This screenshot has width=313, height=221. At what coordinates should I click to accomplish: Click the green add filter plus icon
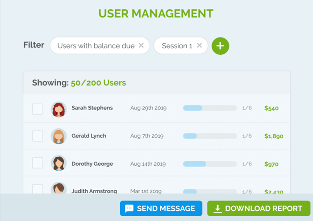click(220, 46)
